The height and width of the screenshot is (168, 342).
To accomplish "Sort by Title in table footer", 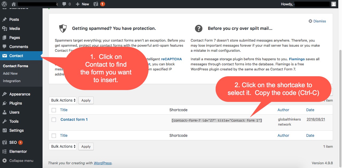I will 64,135.
